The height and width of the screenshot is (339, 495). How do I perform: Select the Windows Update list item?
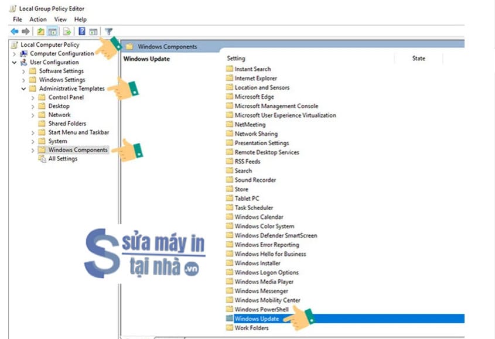click(257, 319)
